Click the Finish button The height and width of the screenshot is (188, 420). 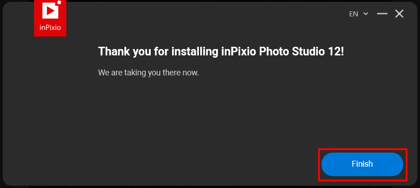(362, 164)
